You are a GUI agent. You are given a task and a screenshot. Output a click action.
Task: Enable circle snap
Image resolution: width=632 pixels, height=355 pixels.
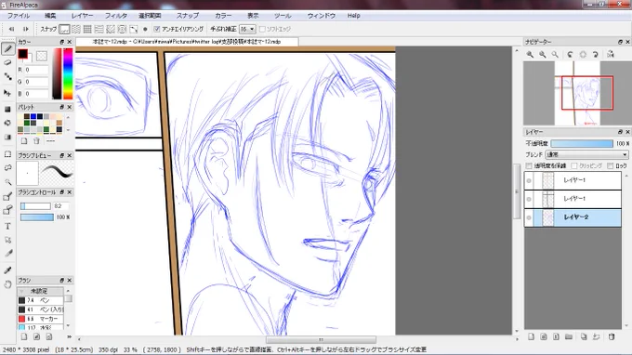tap(122, 29)
